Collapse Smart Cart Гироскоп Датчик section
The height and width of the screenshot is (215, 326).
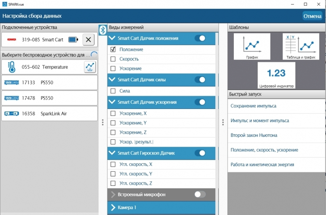113,153
